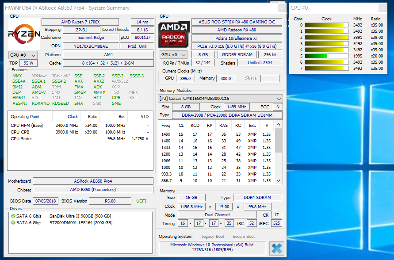Click the AMD B350 (Promontory) chipset field
The height and width of the screenshot is (260, 394).
click(x=93, y=189)
